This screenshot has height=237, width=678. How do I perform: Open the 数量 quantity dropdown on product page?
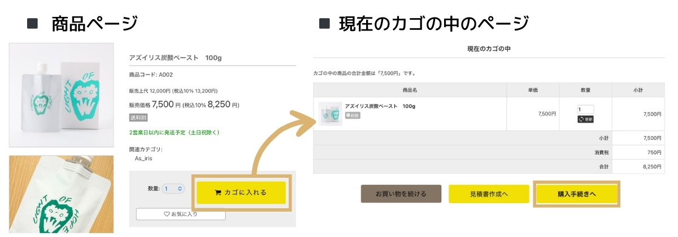coord(173,189)
